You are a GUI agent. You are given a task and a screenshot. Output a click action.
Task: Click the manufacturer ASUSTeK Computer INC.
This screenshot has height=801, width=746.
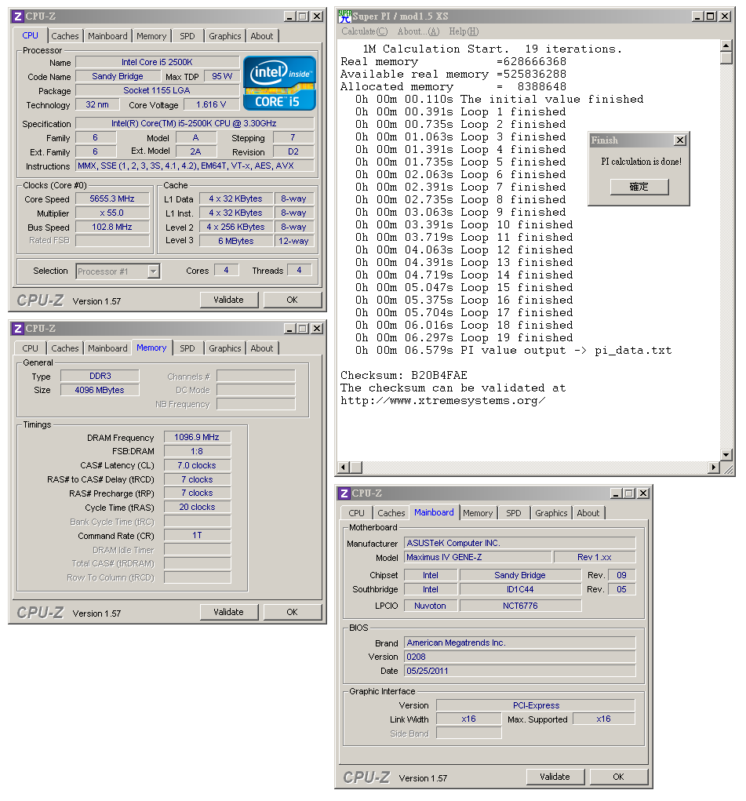pos(519,543)
